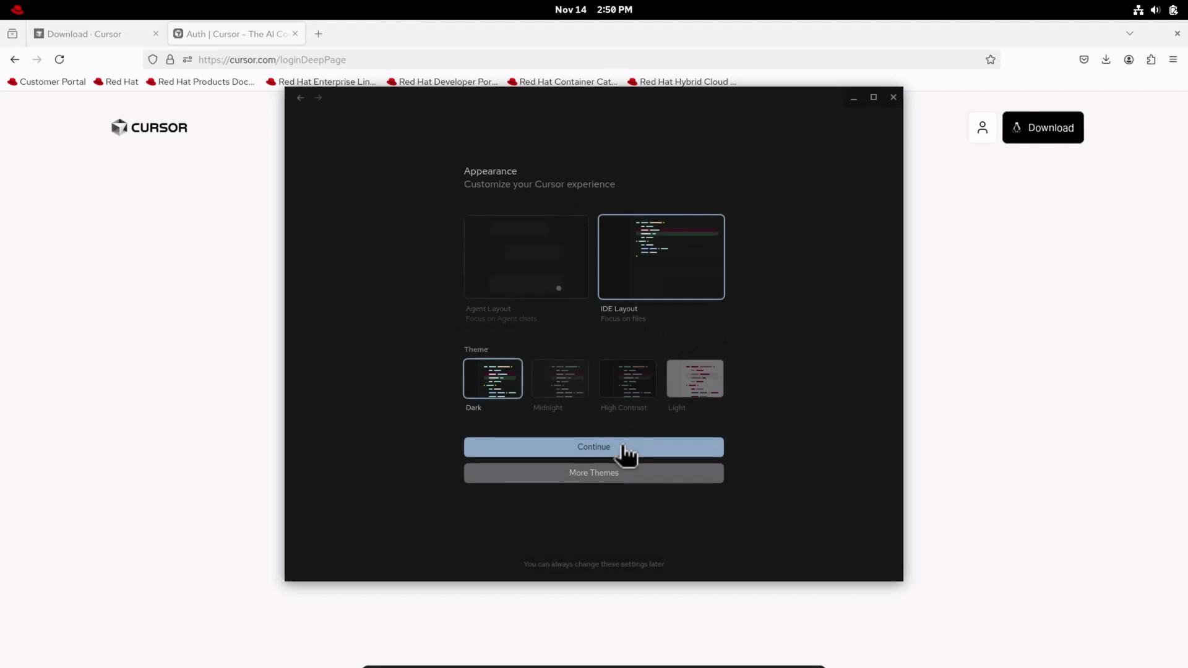This screenshot has height=668, width=1188.
Task: Open Customer Portal bookmark
Action: pyautogui.click(x=46, y=82)
